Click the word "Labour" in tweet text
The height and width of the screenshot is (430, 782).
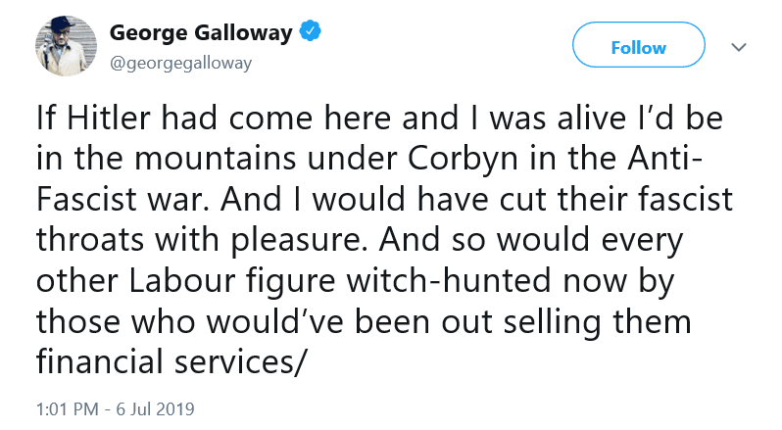pos(182,281)
